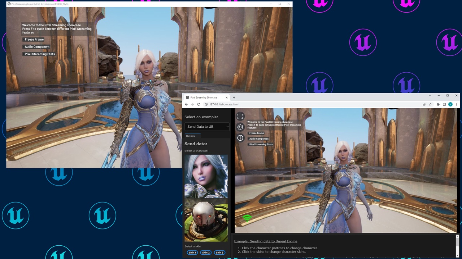Minimize the browser window

(x=439, y=96)
